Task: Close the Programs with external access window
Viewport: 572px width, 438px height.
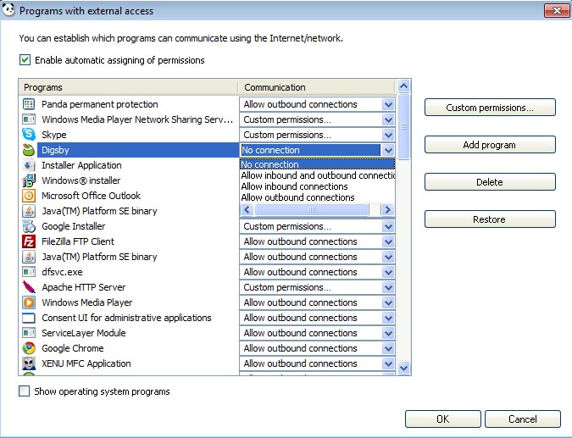Action: [x=557, y=10]
